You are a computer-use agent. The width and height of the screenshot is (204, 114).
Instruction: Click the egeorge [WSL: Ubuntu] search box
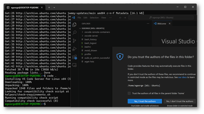[x=161, y=18]
